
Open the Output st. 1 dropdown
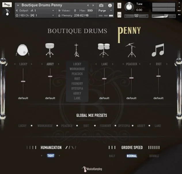[x=35, y=11]
